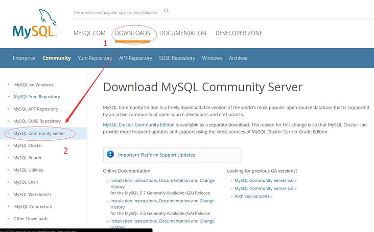Select MySQL Community Server in sidebar

pos(39,133)
